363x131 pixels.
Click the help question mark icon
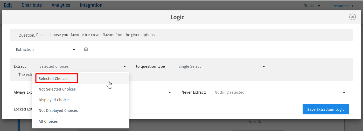(86, 50)
